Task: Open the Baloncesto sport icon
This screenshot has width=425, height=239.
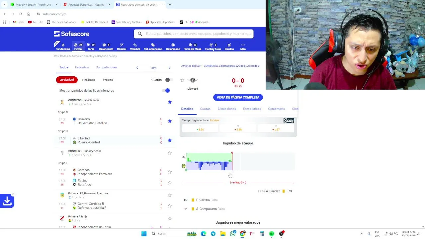Action: coord(106,46)
